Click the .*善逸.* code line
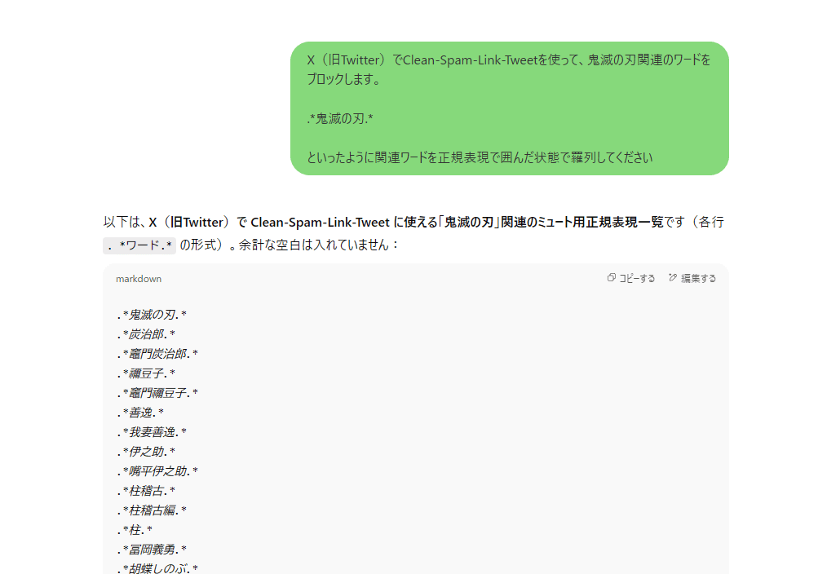The height and width of the screenshot is (574, 818). click(140, 413)
